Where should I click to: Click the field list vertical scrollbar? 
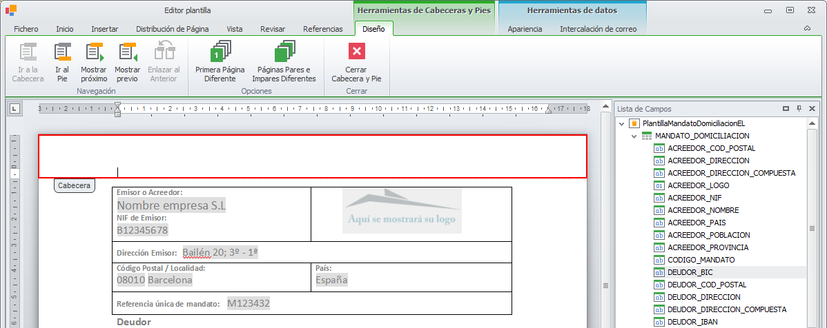point(812,229)
